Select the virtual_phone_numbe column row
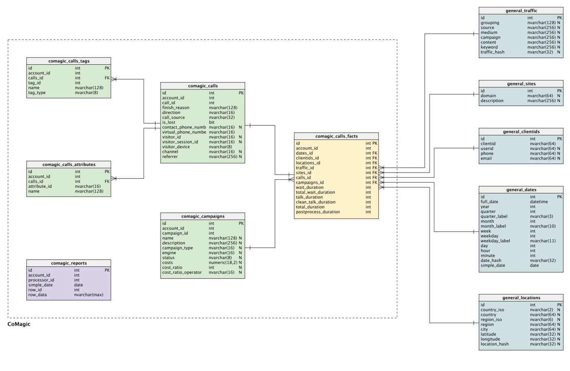Image resolution: width=570 pixels, height=371 pixels. (203, 132)
